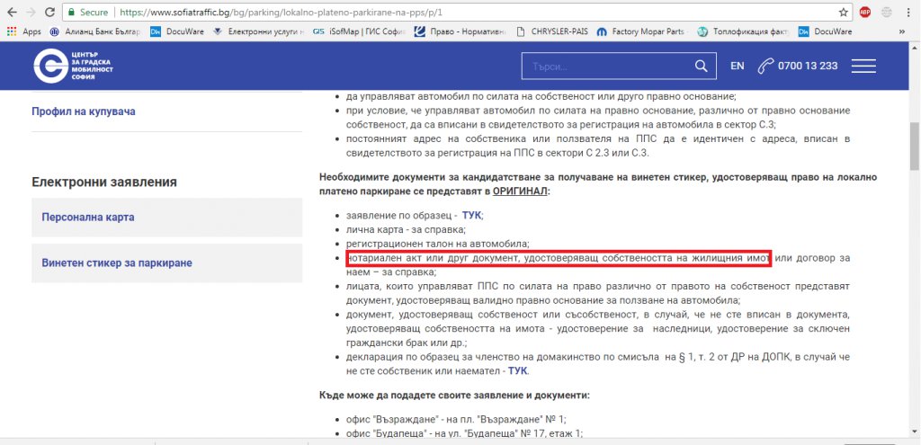Open Право - Нормативни bookmark

pos(460,31)
